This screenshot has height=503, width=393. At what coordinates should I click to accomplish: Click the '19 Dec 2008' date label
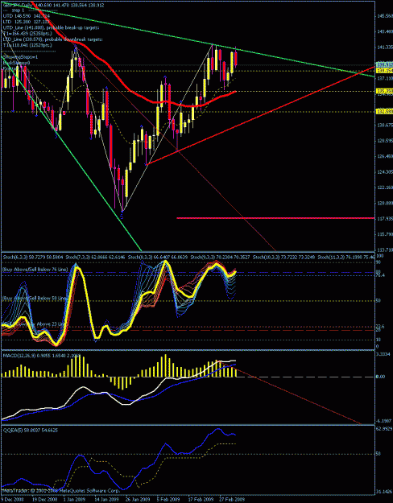point(43,500)
